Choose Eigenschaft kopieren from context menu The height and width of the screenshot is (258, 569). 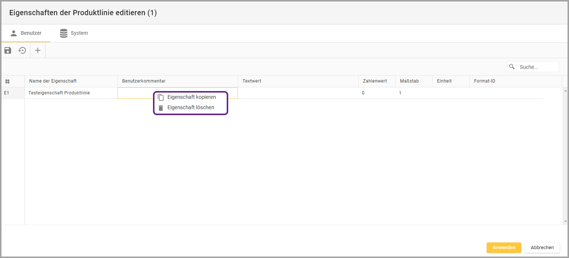[191, 97]
